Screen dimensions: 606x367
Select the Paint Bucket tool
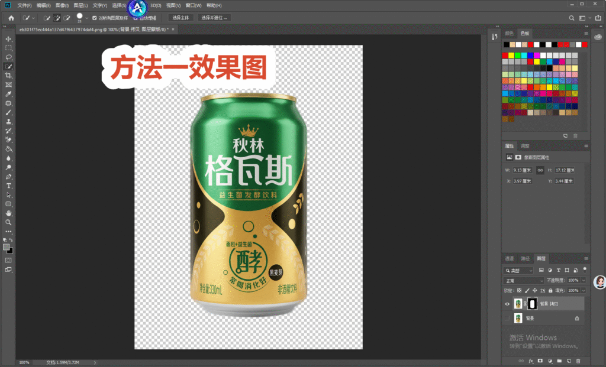pyautogui.click(x=8, y=149)
